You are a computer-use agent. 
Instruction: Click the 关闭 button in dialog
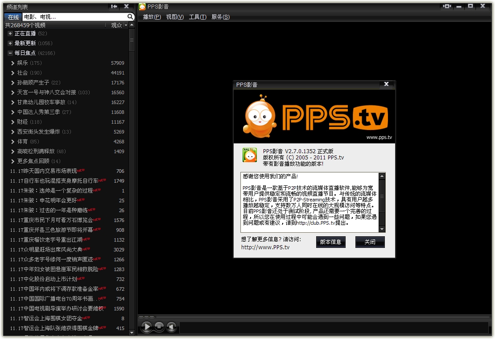click(x=370, y=242)
